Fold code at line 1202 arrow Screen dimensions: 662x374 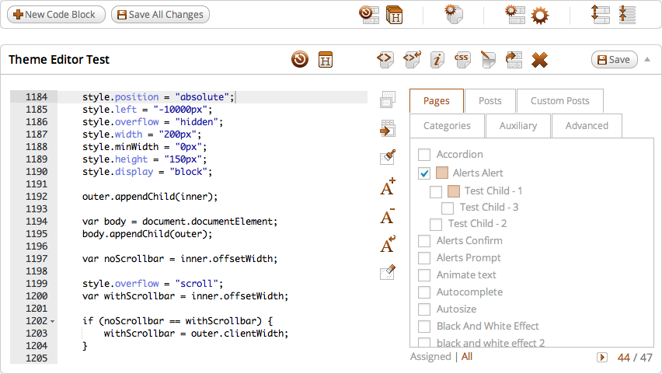tap(52, 321)
